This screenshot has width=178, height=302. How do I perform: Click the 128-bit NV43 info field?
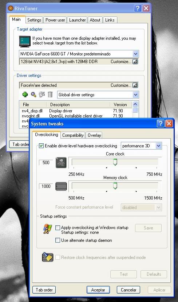(79, 62)
